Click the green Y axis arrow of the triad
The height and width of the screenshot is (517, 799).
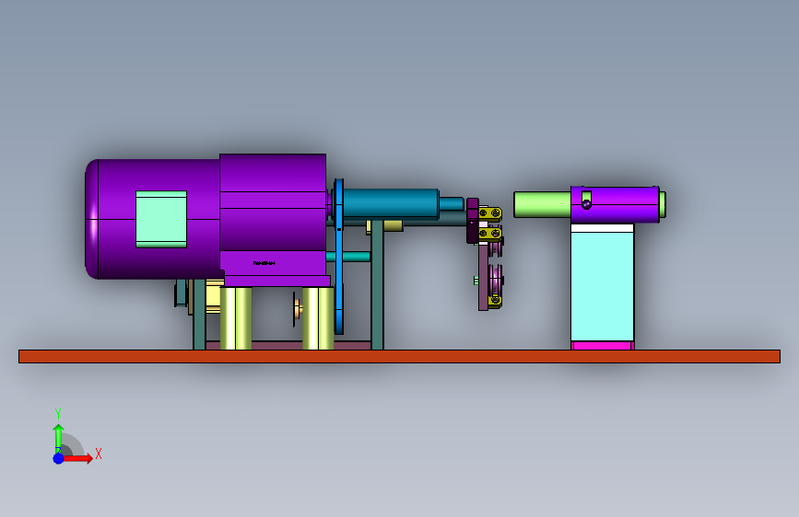(x=58, y=437)
